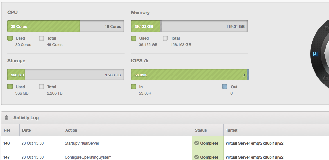
Task: Click the StartupVirtualServer action text
Action: [82, 143]
